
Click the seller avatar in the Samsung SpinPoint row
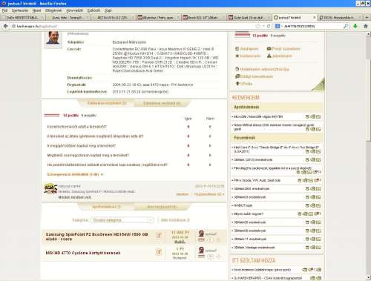201,234
